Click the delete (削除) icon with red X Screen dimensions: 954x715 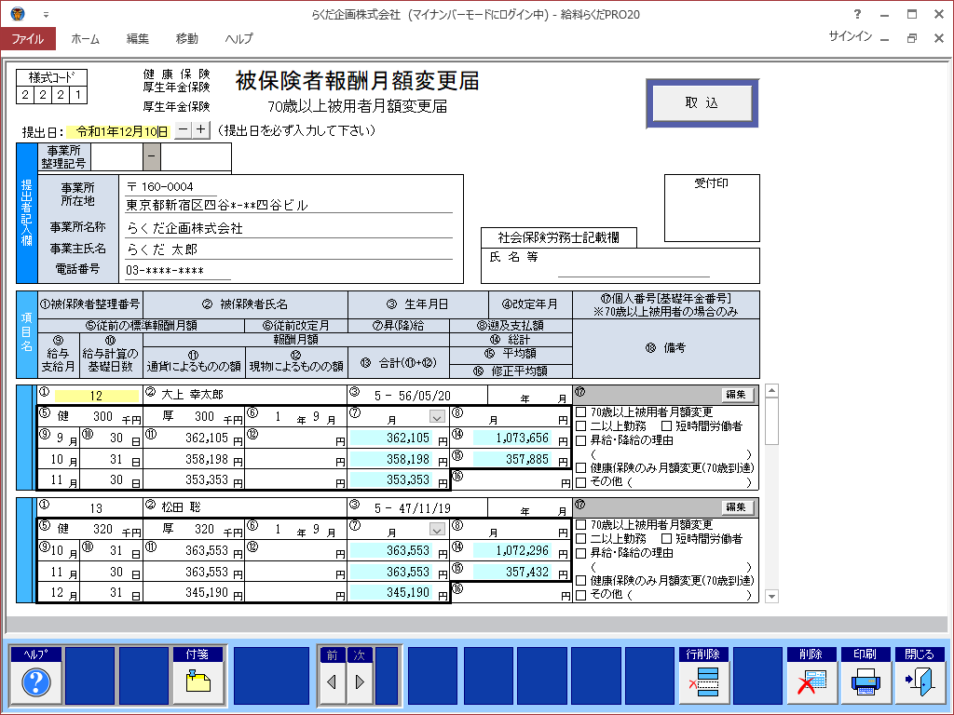tap(811, 682)
